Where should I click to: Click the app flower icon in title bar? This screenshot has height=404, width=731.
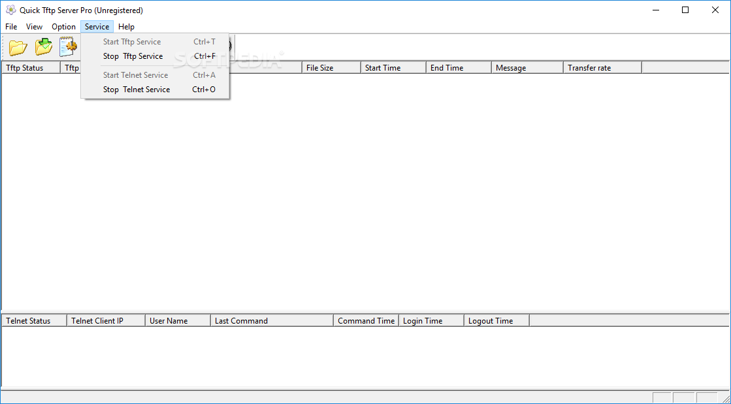coord(10,10)
